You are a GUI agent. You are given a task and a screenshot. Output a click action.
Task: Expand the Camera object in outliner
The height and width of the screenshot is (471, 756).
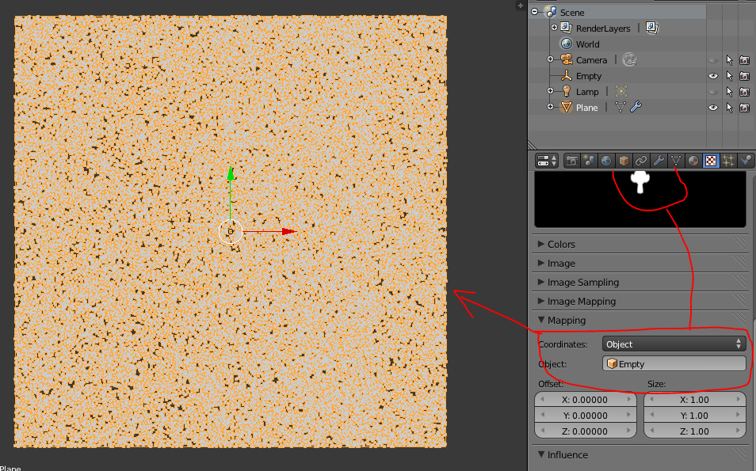click(x=550, y=59)
